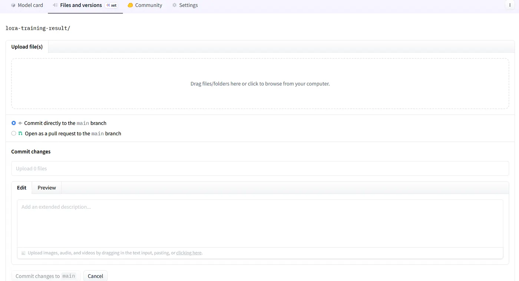This screenshot has height=281, width=519.
Task: Switch to the Preview description tab
Action: tap(47, 188)
